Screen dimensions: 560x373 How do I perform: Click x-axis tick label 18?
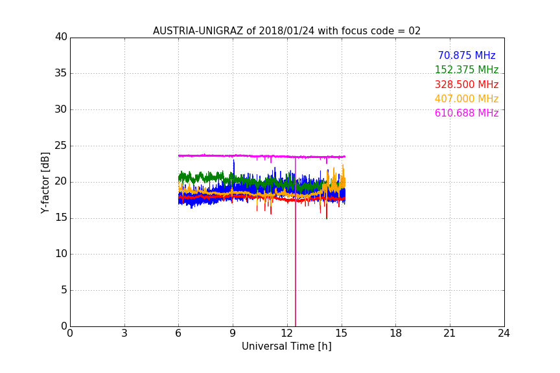[396, 333]
